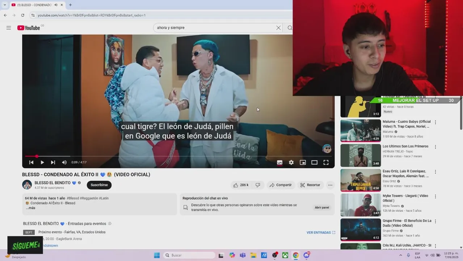Open Discord from the taskbar
The image size is (463, 261).
tap(307, 255)
